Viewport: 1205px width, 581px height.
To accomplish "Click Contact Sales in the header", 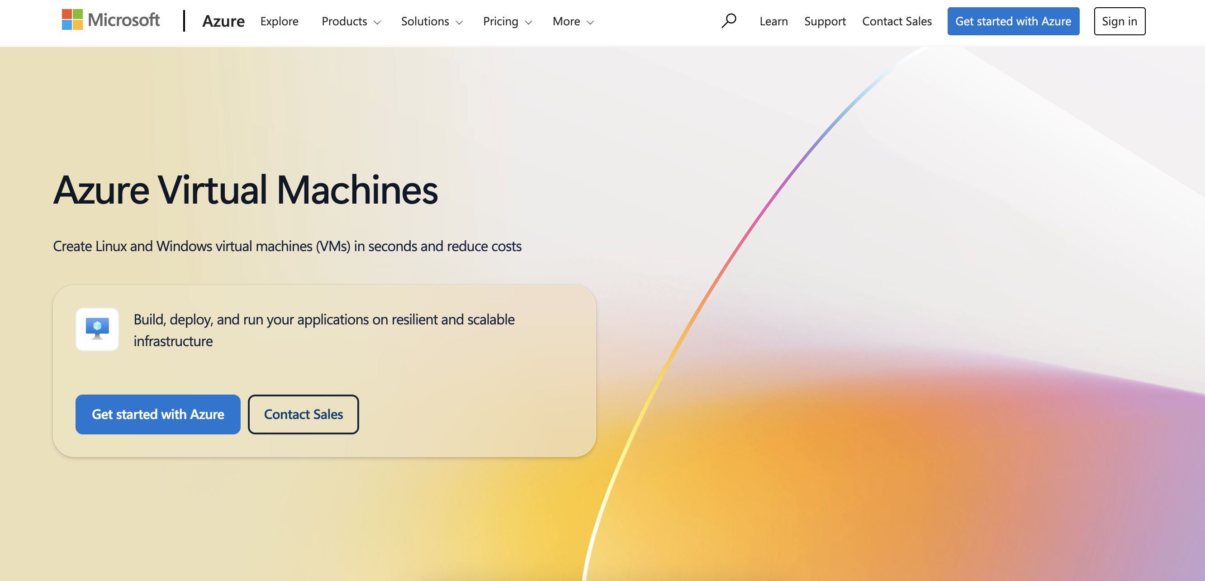I will pyautogui.click(x=897, y=22).
